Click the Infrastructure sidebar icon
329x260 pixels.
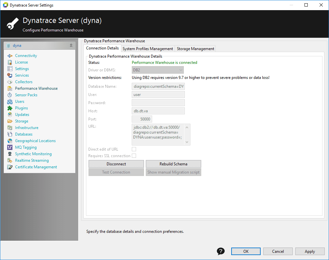point(10,128)
